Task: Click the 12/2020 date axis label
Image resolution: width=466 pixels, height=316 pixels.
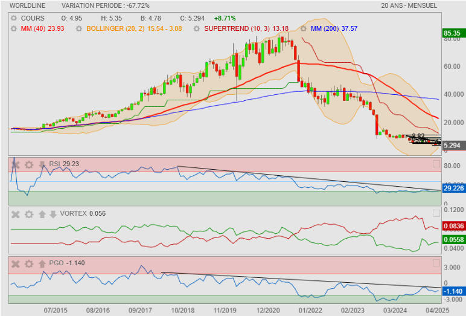Action: [x=267, y=311]
